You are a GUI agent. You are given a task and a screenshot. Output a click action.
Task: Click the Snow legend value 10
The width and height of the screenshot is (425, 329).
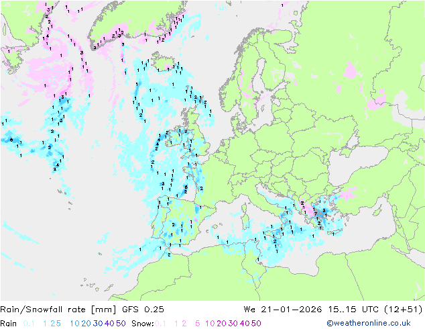(210, 324)
